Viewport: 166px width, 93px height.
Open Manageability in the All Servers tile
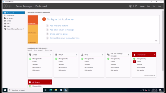(37, 86)
